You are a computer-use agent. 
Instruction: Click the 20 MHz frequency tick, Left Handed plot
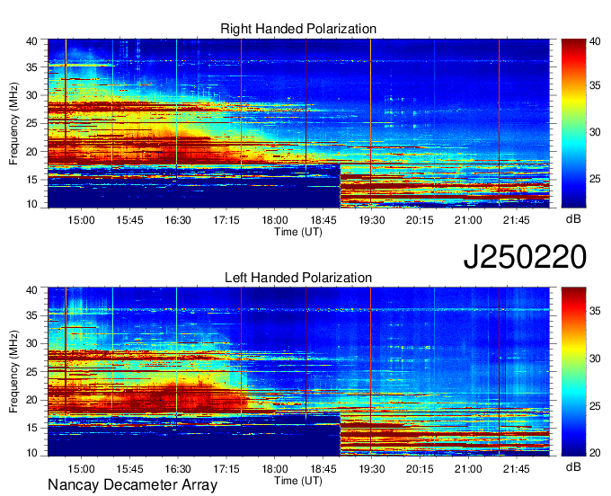[x=32, y=400]
